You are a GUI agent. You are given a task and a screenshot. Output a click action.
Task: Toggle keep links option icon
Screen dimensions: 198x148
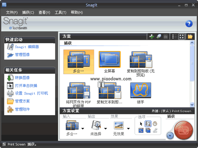(x=141, y=130)
